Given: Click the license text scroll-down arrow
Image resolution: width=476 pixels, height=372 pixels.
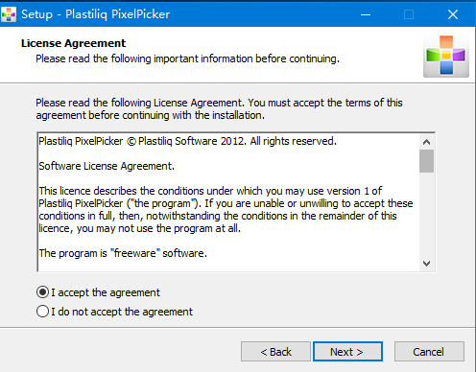Looking at the screenshot, I should point(426,264).
